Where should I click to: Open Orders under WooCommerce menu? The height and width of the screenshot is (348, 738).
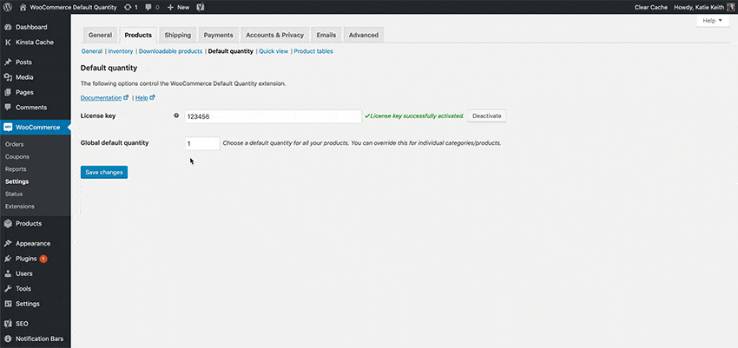point(14,144)
